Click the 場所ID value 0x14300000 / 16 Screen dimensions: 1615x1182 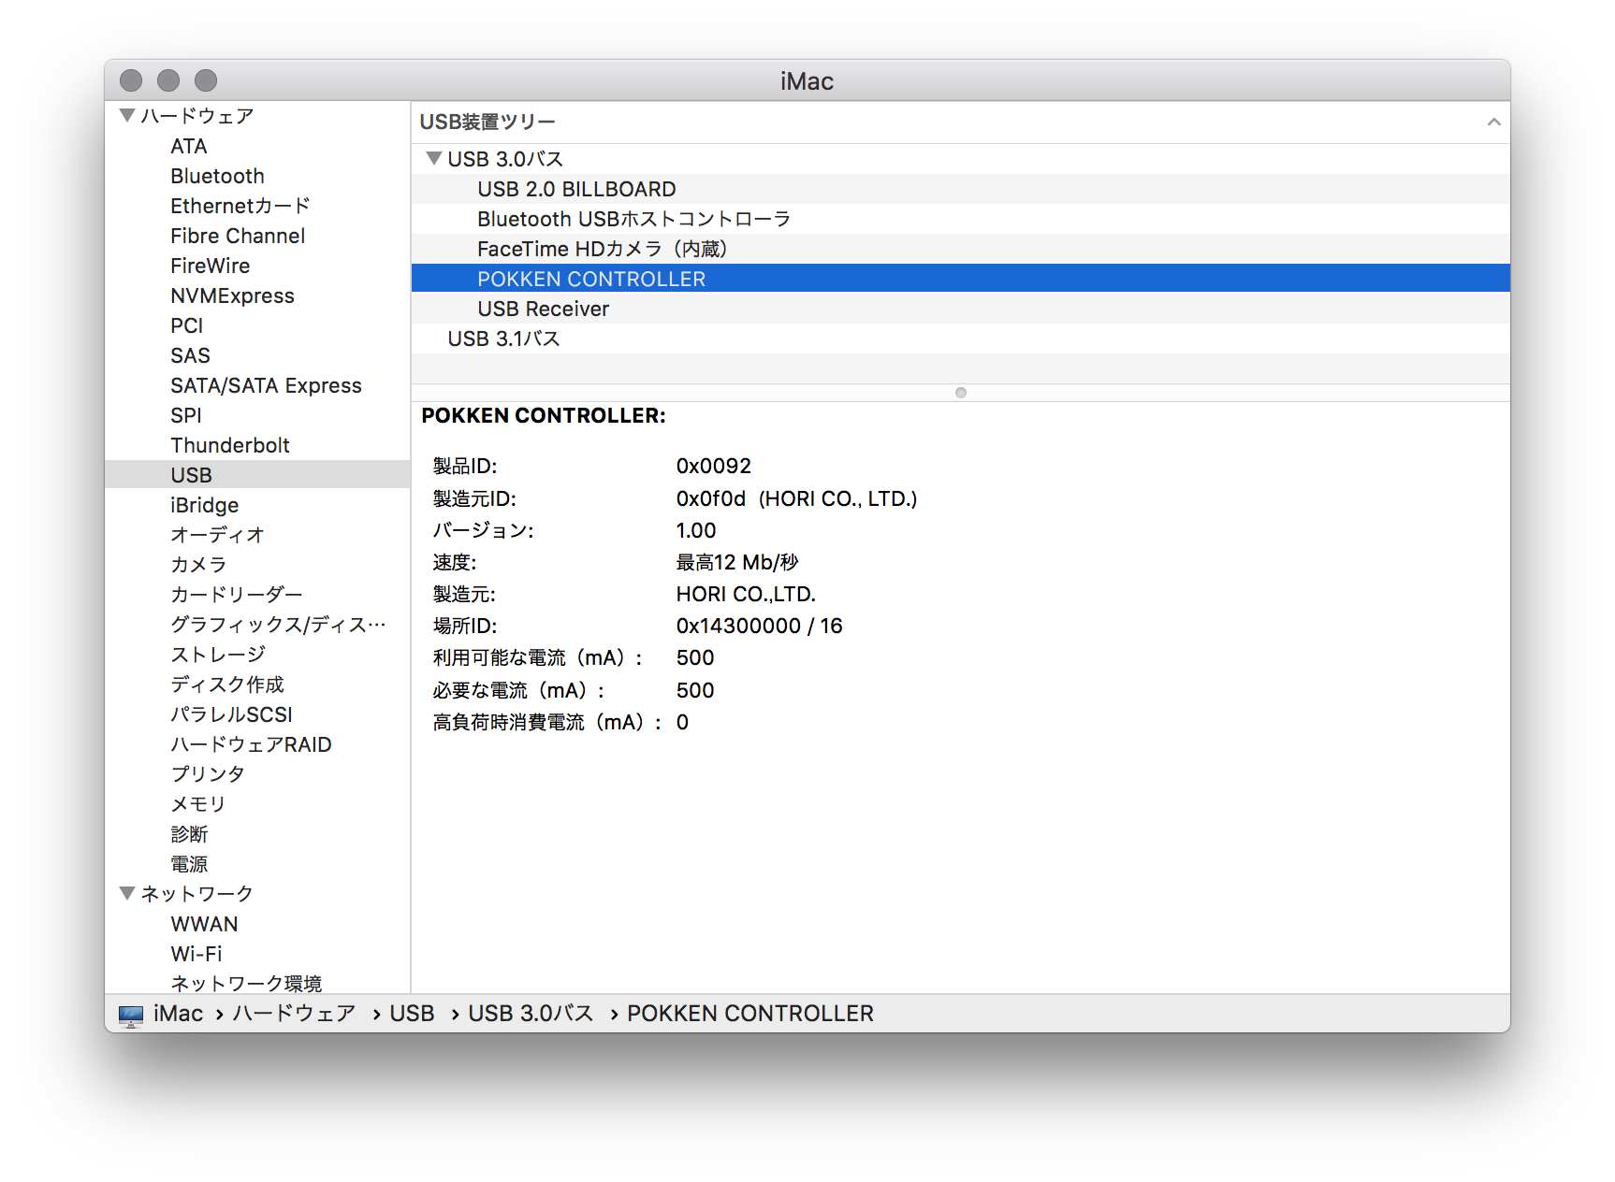tap(759, 626)
